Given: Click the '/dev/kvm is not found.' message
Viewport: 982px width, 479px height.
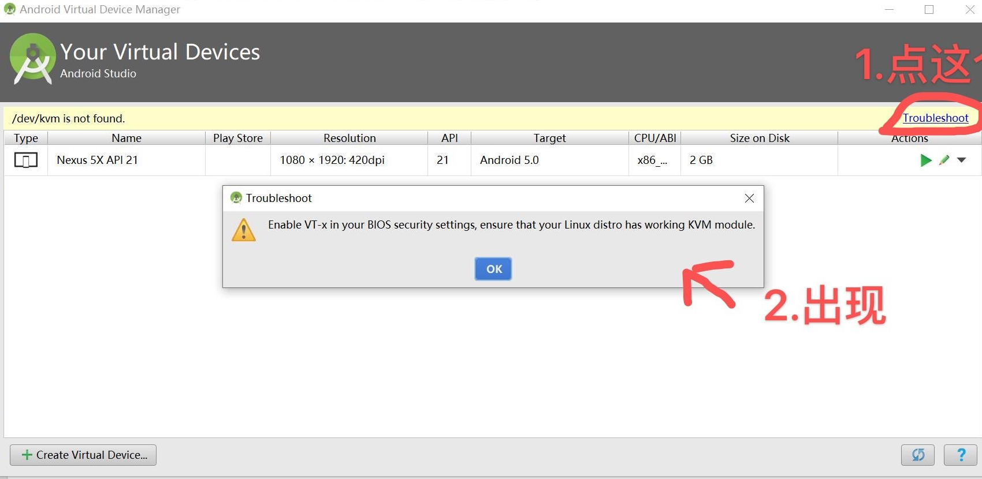Looking at the screenshot, I should coord(69,118).
